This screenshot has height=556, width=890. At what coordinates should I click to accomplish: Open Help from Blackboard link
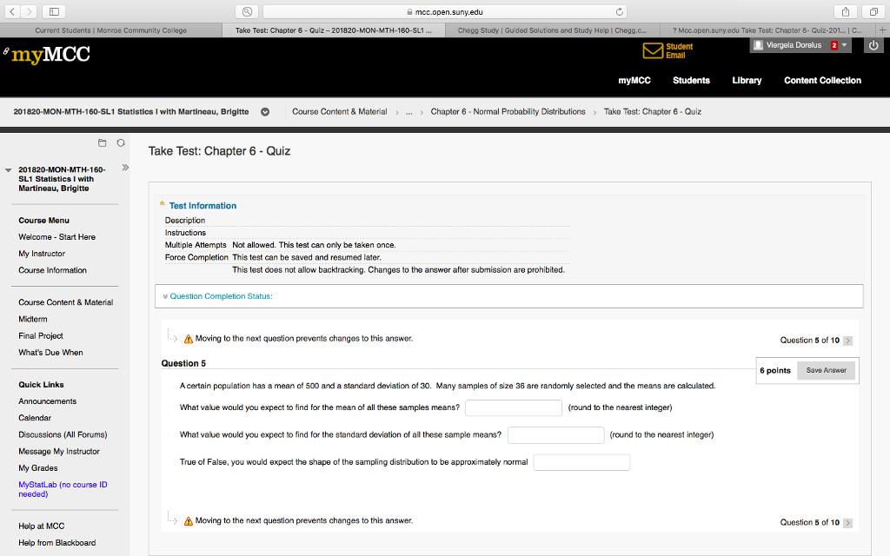coord(56,543)
